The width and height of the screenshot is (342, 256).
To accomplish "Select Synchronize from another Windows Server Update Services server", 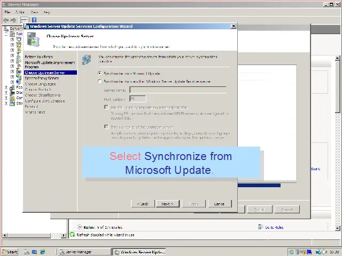I will point(100,82).
